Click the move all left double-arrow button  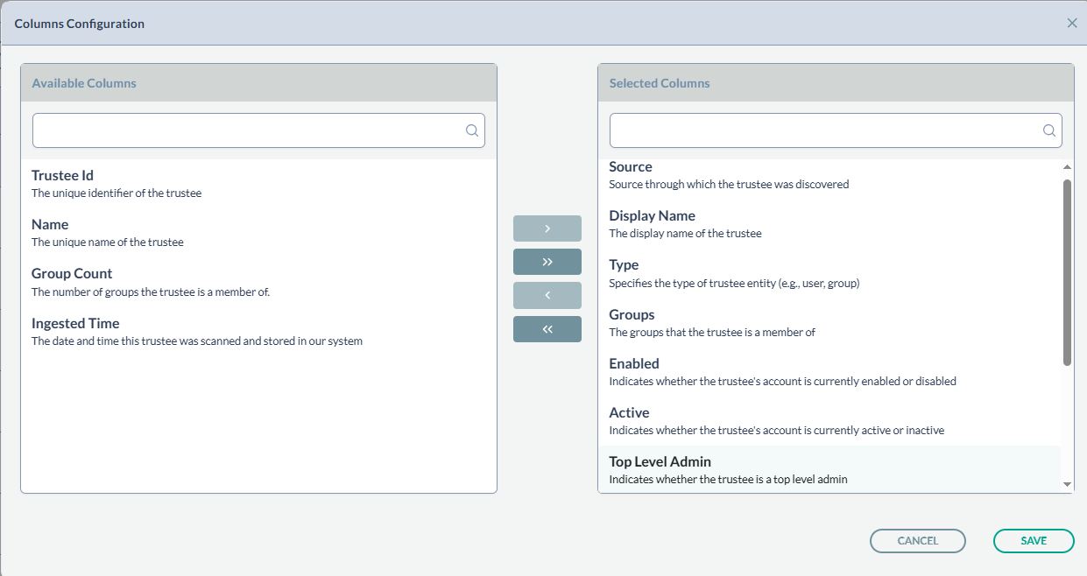point(547,329)
